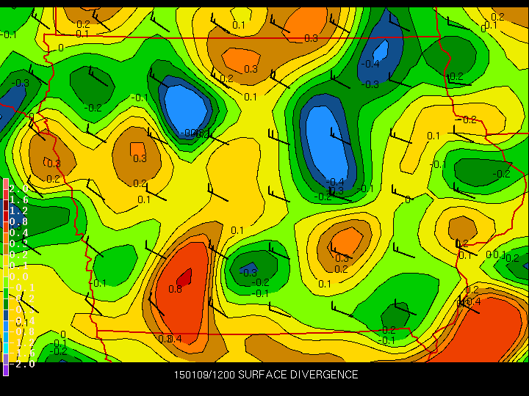Click the bottom purple swatch of the legend
This screenshot has height=396, width=529.
(6, 370)
